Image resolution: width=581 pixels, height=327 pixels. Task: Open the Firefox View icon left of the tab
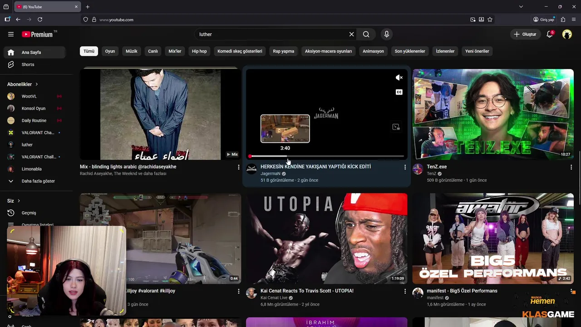pos(6,7)
